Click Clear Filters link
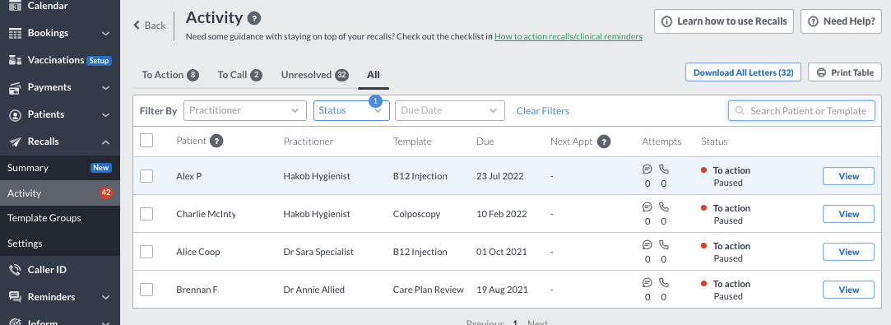The width and height of the screenshot is (891, 325). [543, 111]
